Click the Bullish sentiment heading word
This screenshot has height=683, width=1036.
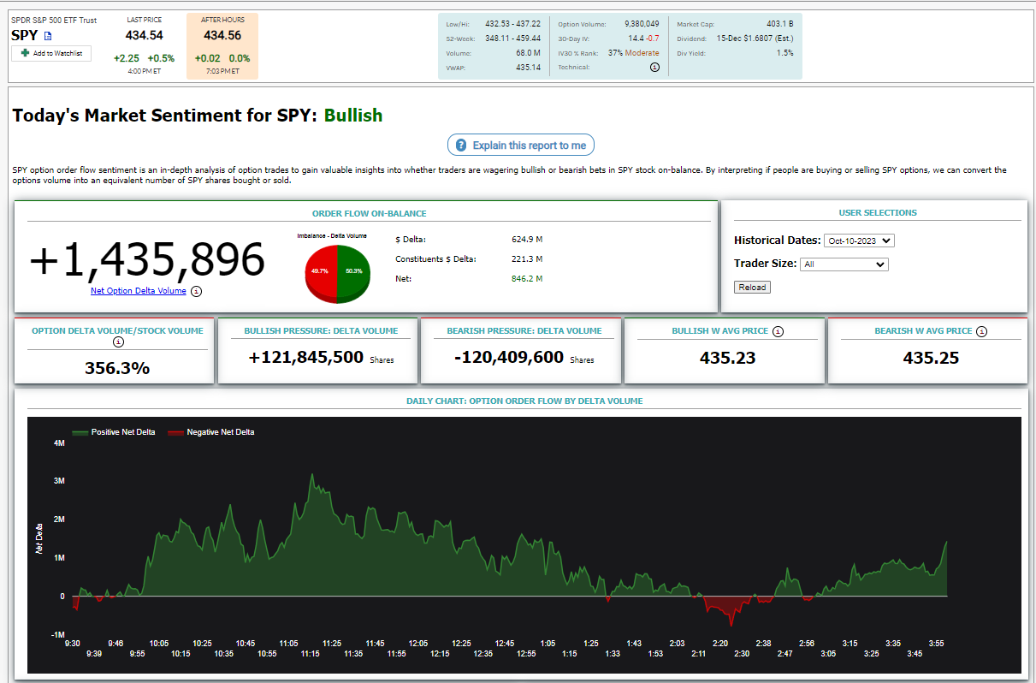click(x=353, y=116)
